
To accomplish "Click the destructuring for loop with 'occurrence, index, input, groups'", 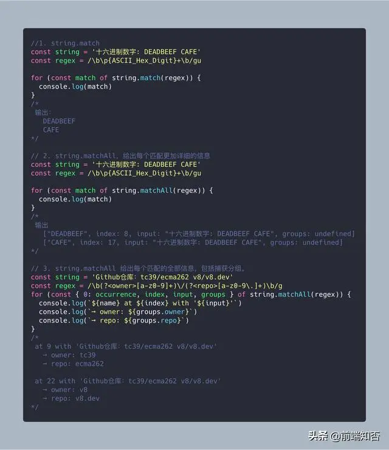I will pyautogui.click(x=191, y=295).
